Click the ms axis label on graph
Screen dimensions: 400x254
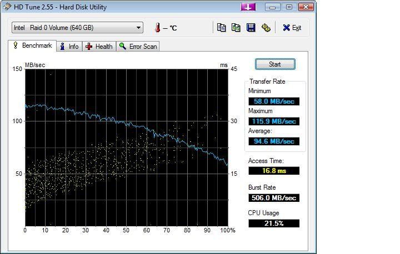click(224, 65)
